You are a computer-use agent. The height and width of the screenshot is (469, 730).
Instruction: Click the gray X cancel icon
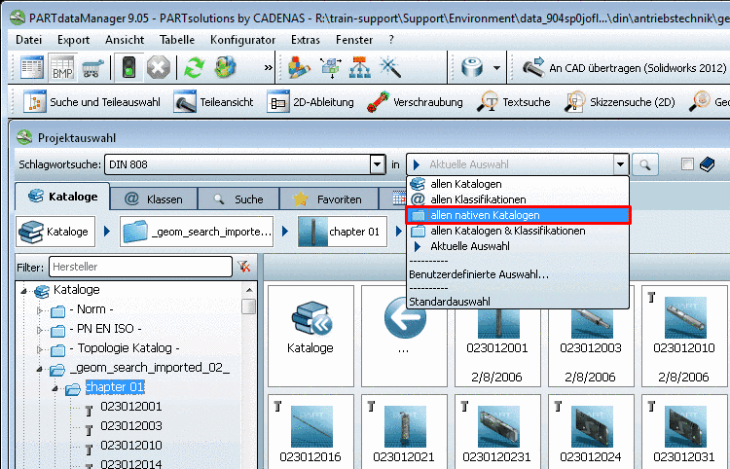click(x=159, y=68)
